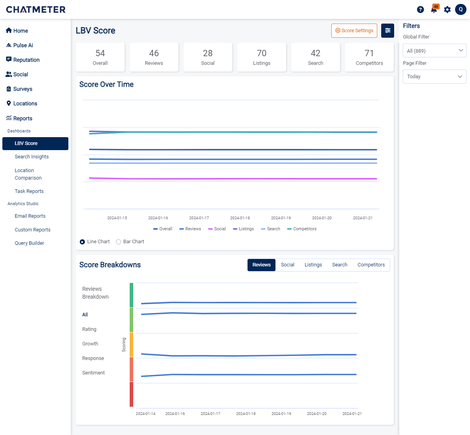Open the settings gear icon

point(447,9)
